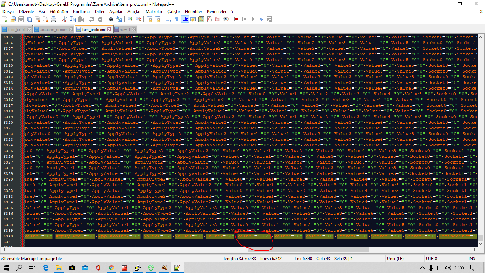
Task: Click the Open file toolbar icon
Action: (12, 19)
